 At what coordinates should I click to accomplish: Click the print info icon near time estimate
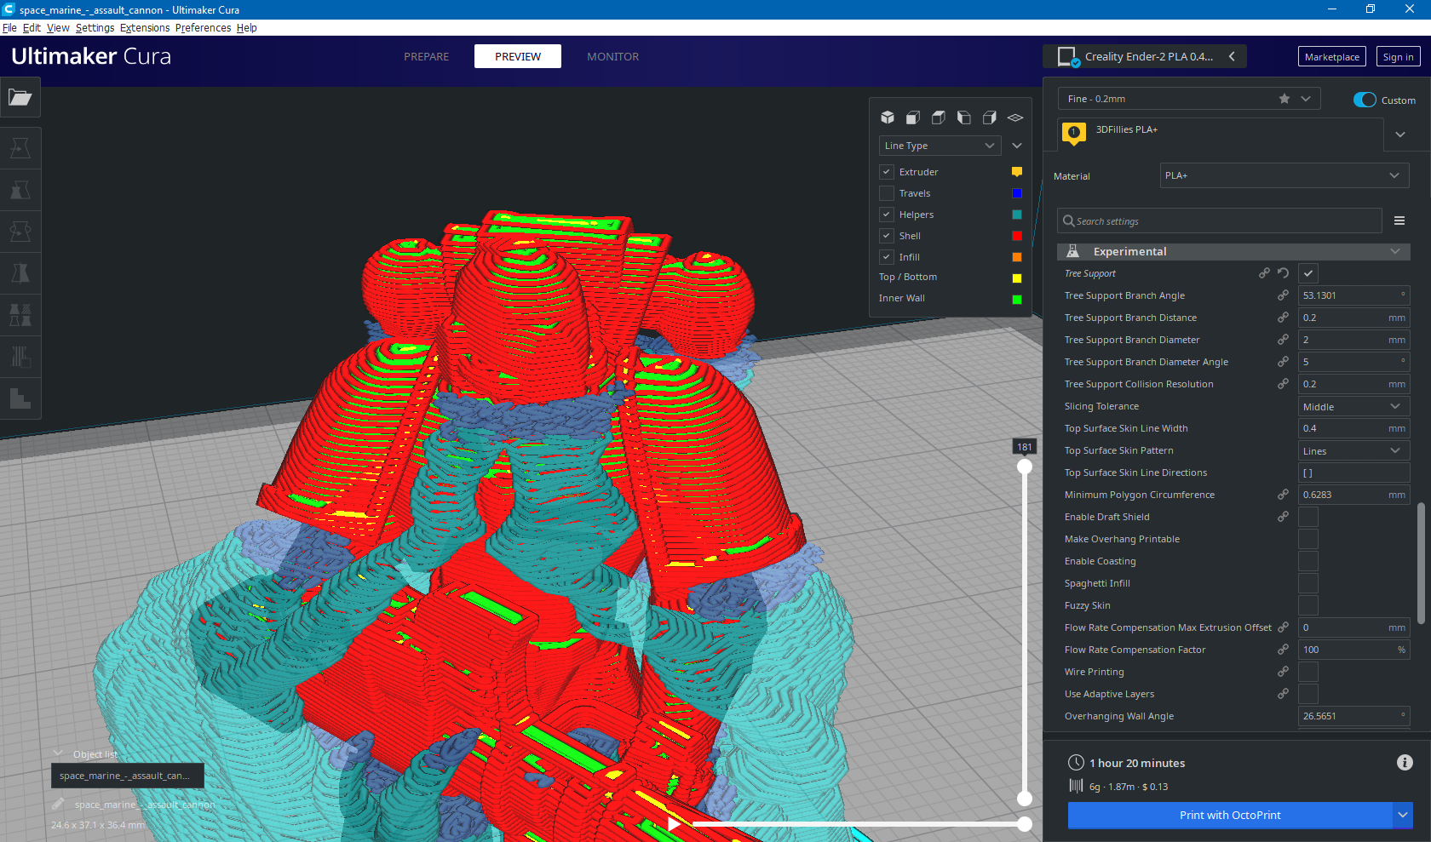pos(1405,763)
